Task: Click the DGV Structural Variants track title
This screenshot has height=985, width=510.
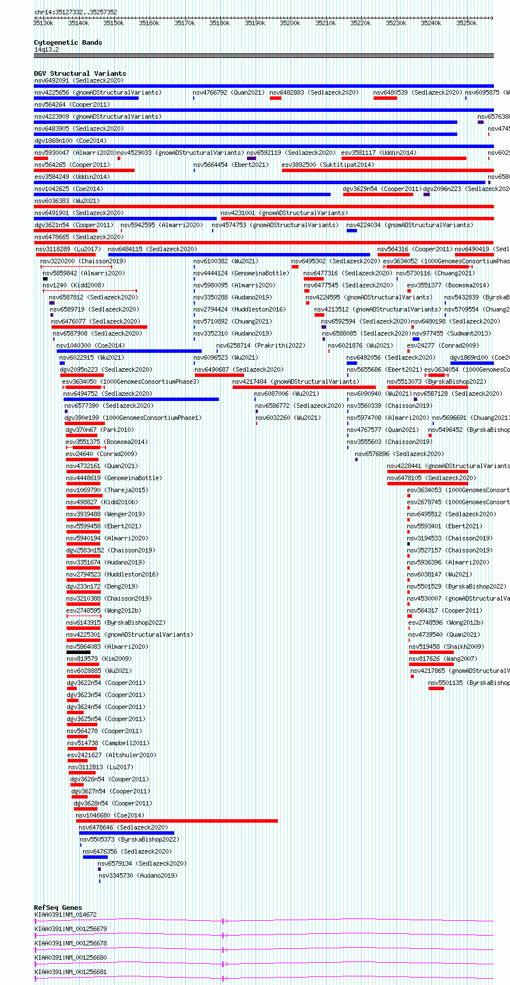Action: [x=80, y=73]
